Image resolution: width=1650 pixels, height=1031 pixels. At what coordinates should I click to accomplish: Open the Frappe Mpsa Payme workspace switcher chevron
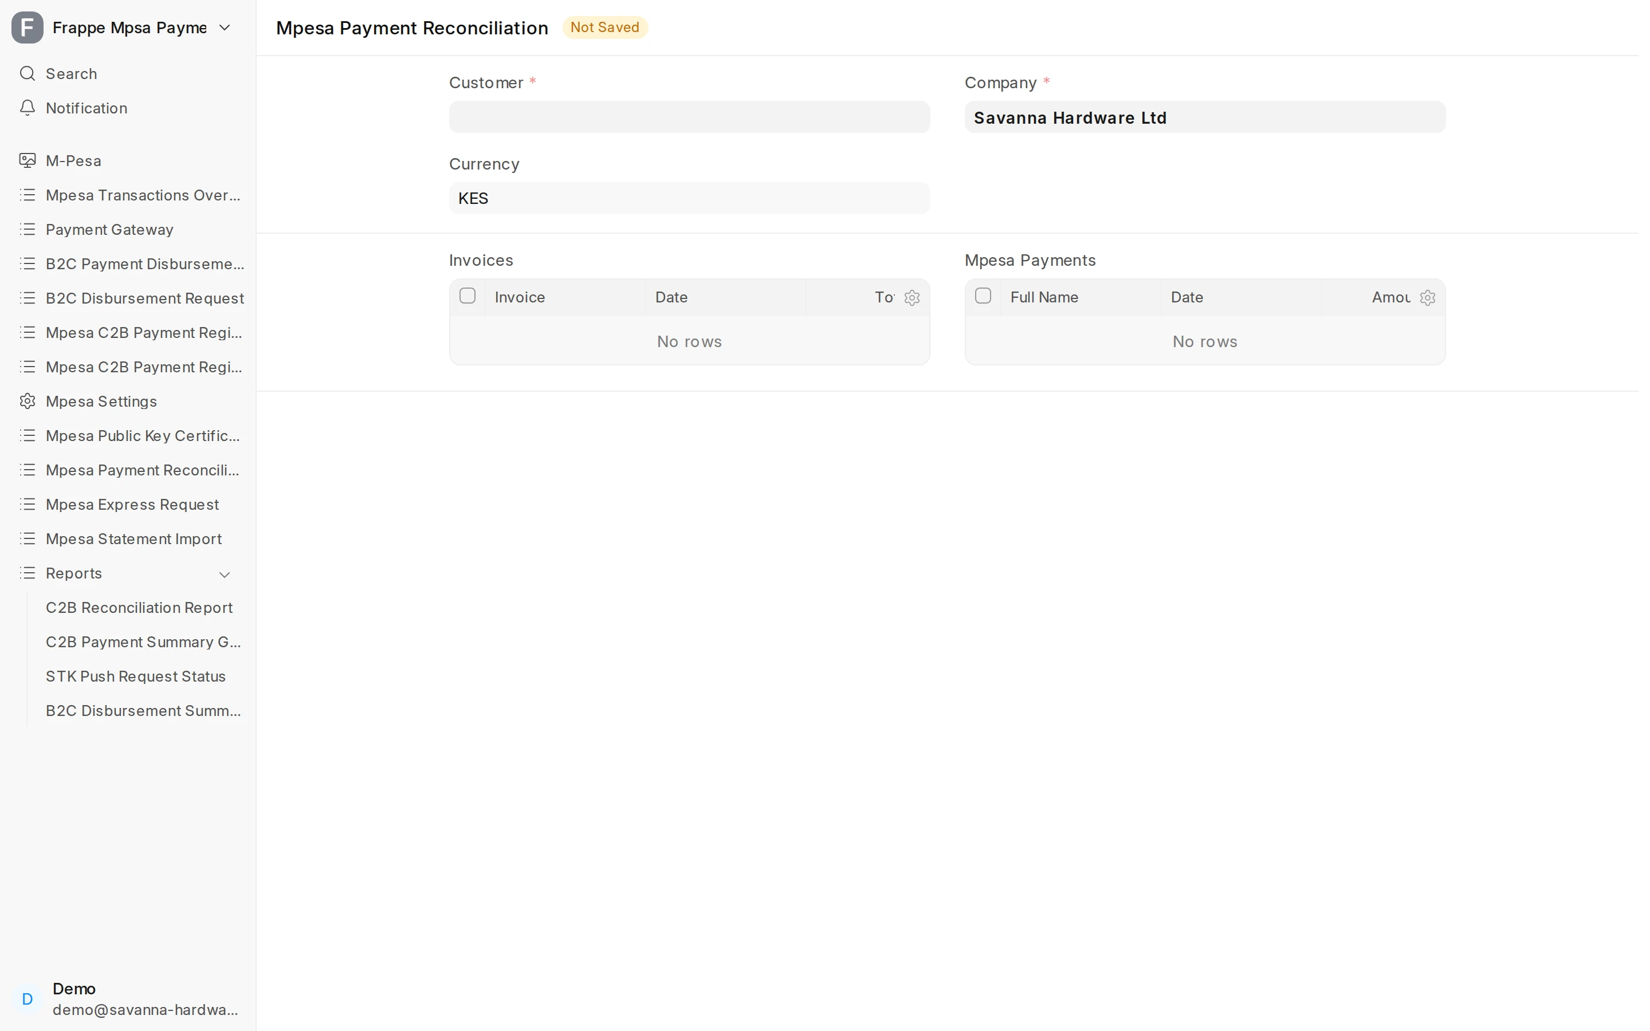[225, 27]
